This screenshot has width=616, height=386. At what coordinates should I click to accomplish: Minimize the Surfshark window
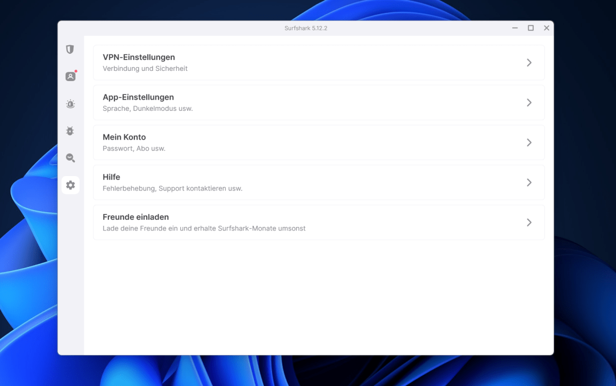(515, 28)
